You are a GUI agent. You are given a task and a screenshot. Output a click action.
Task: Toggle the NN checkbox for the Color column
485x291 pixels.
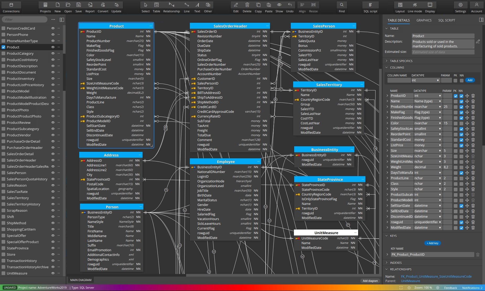point(461,123)
